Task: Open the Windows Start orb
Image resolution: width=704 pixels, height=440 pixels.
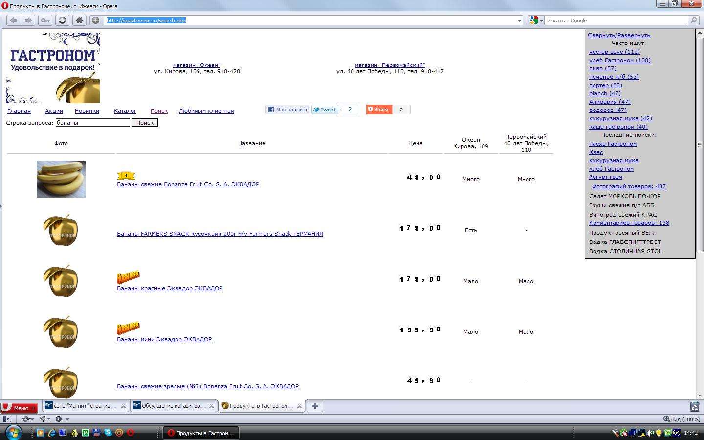Action: pyautogui.click(x=13, y=433)
